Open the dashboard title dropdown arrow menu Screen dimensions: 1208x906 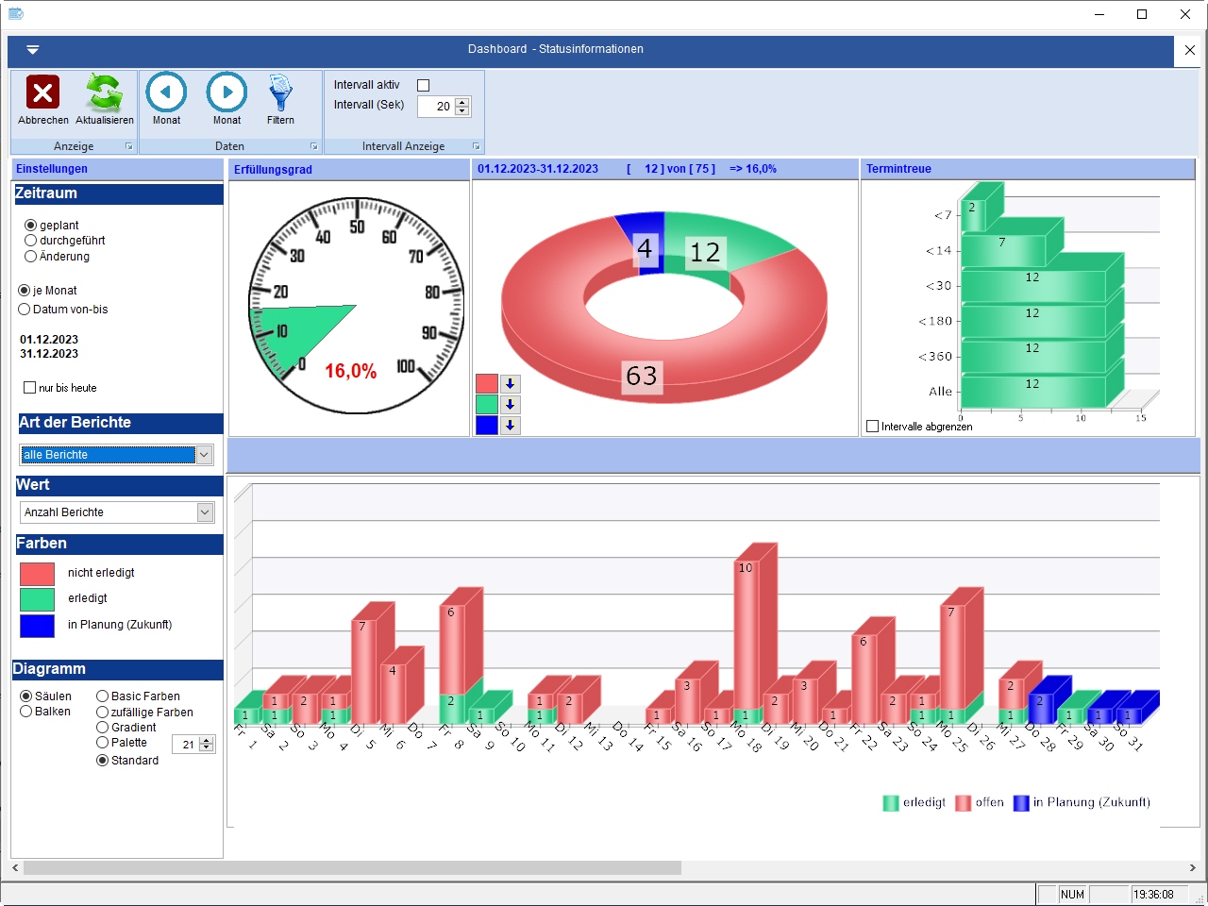(x=33, y=50)
